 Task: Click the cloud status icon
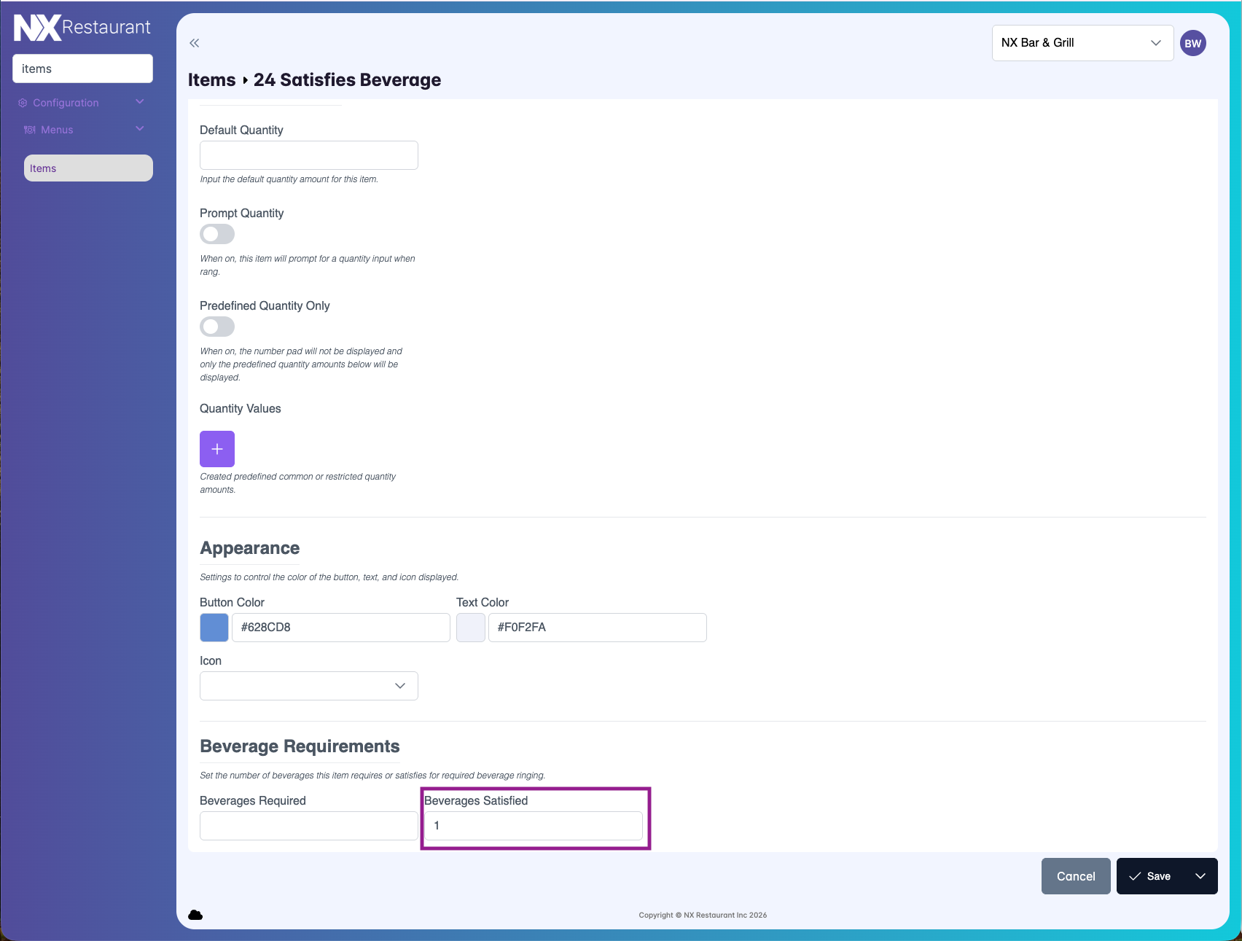coord(195,915)
